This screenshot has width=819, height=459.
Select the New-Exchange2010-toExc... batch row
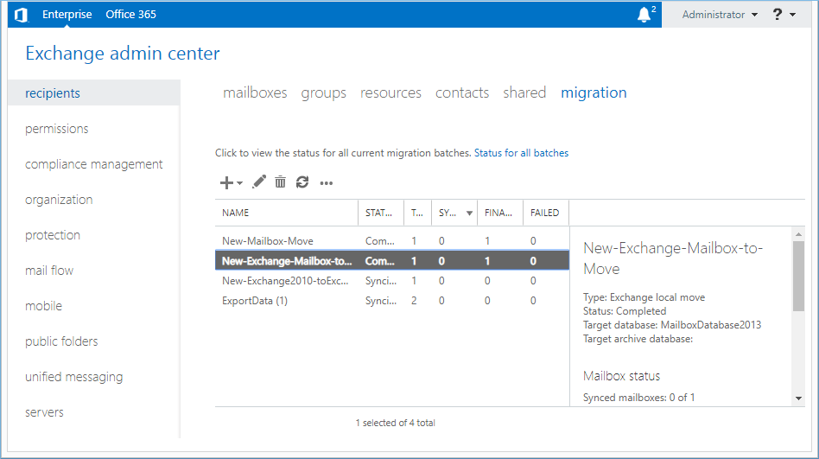[391, 281]
